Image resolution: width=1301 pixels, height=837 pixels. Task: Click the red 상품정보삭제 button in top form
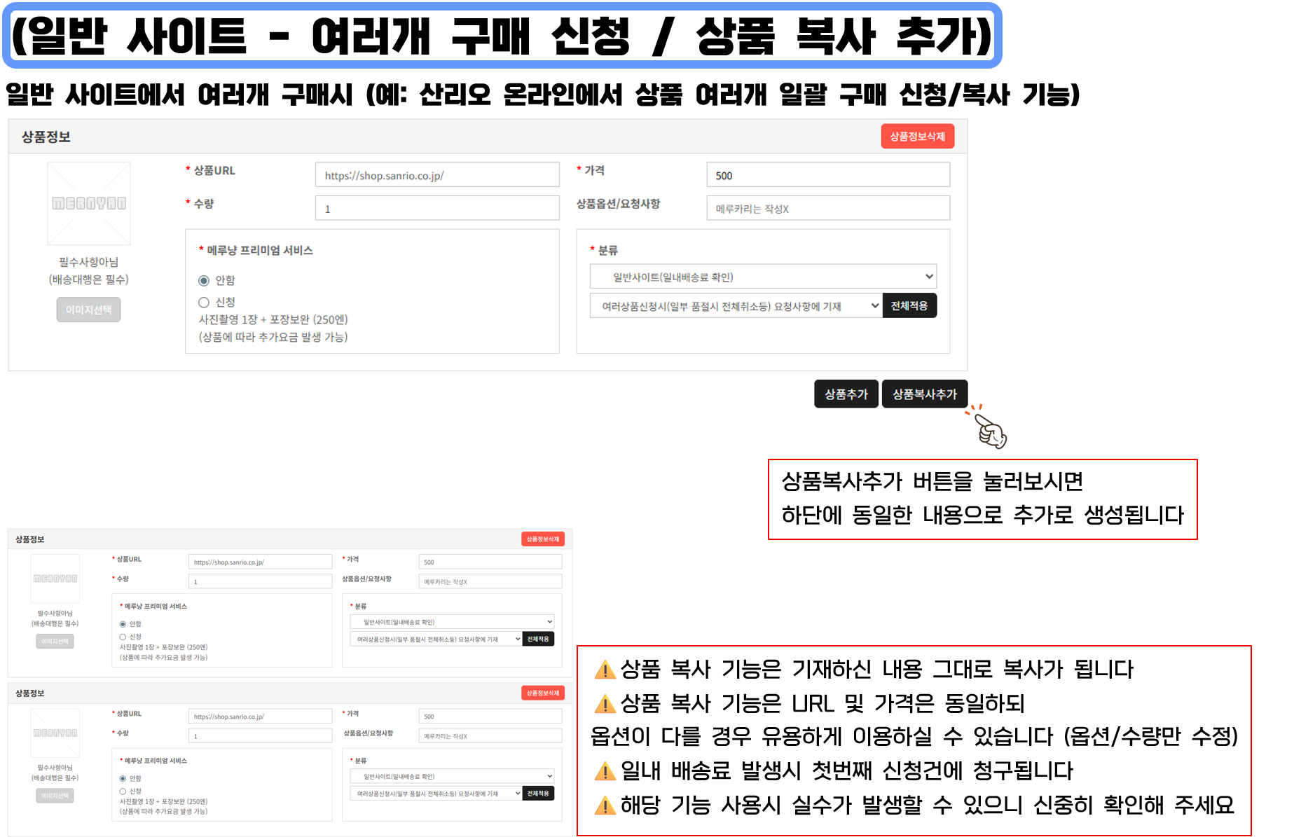click(x=916, y=137)
